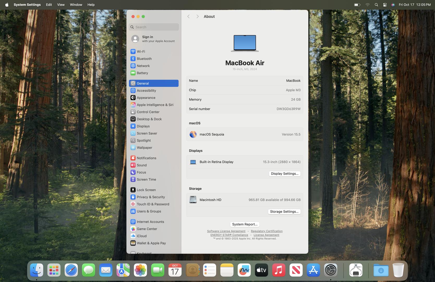Select Bluetooth in the sidebar
This screenshot has width=435, height=282.
144,59
